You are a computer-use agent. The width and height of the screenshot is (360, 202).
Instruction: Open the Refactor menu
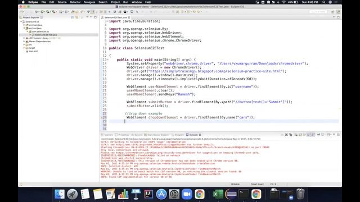75,2
